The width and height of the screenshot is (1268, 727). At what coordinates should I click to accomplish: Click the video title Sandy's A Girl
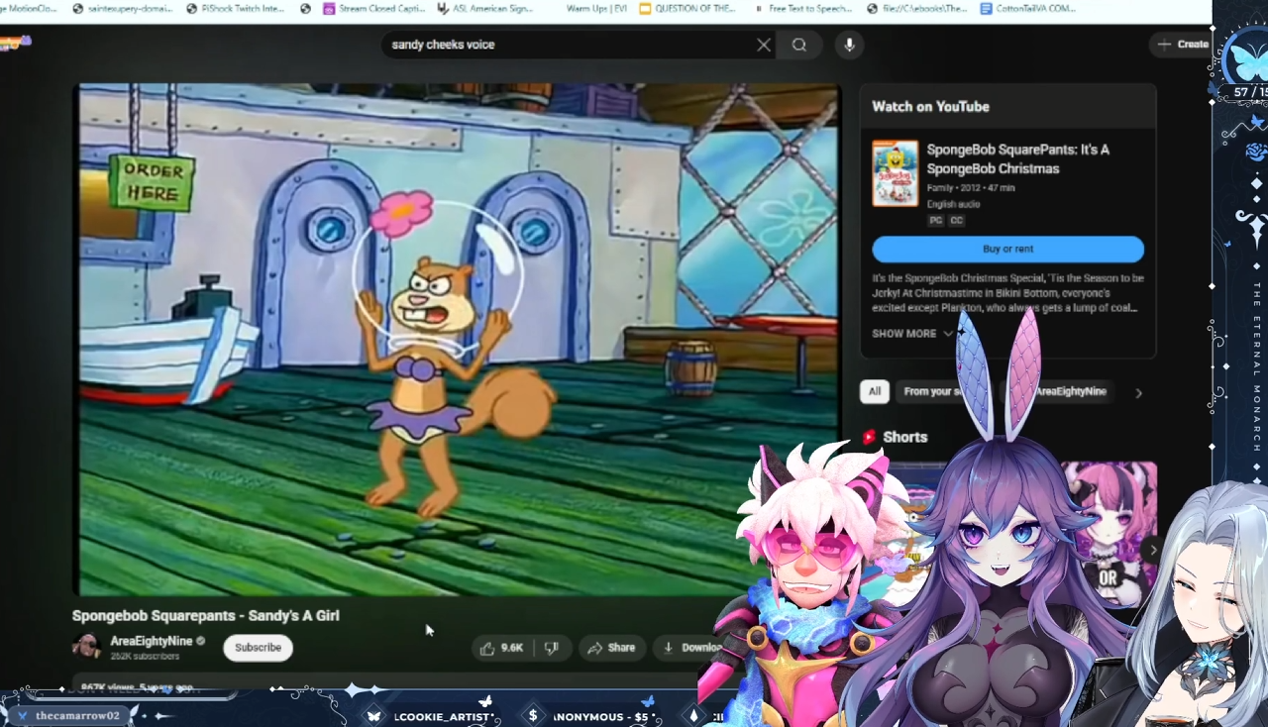pos(206,615)
